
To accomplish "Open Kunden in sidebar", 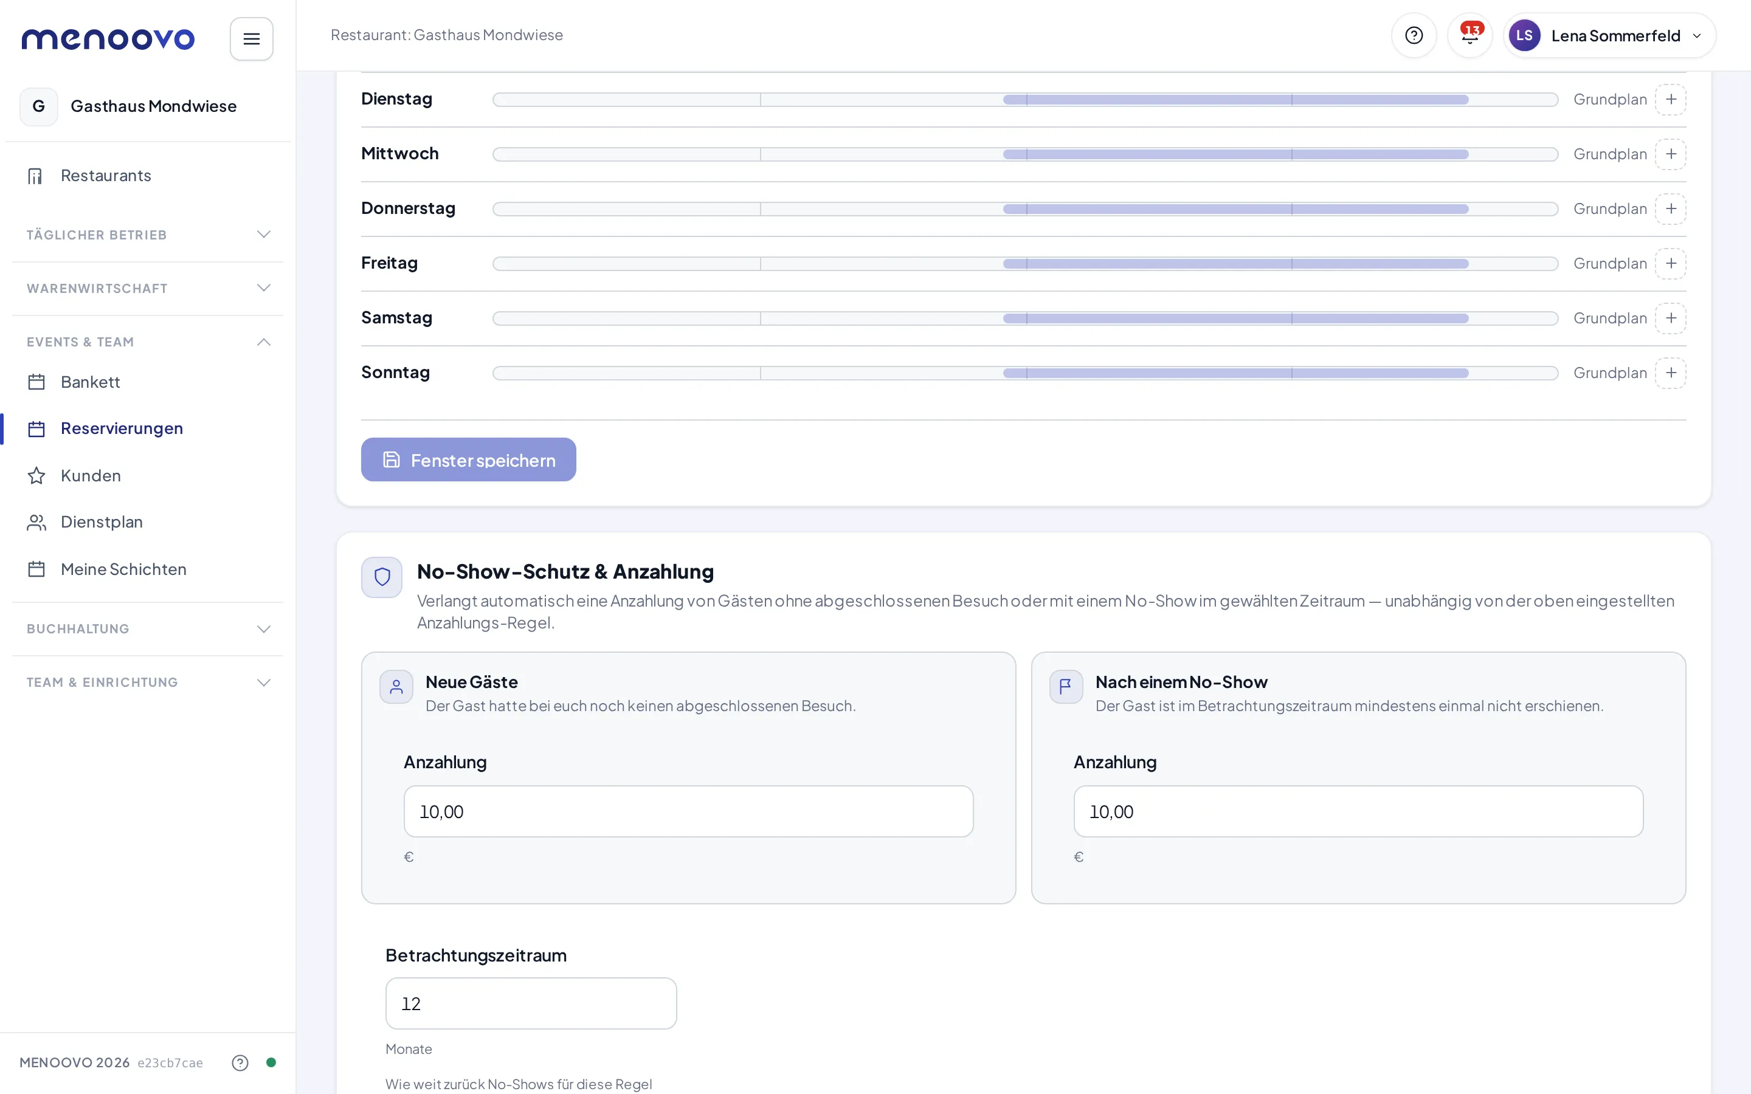I will click(148, 475).
